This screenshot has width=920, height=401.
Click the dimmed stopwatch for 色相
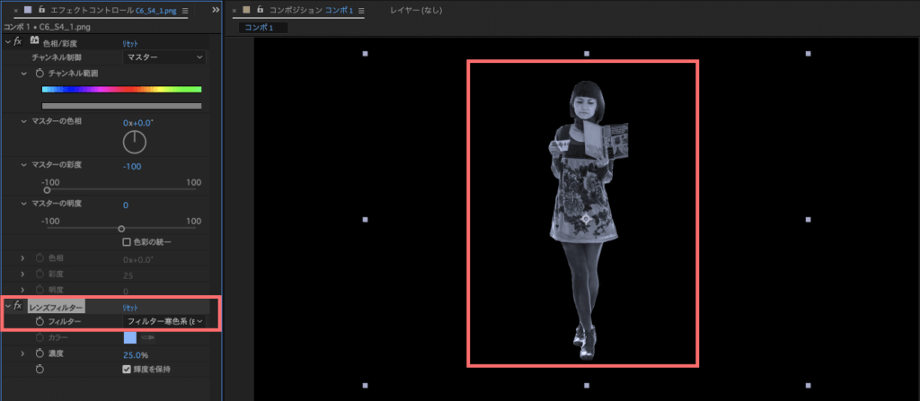[x=40, y=258]
